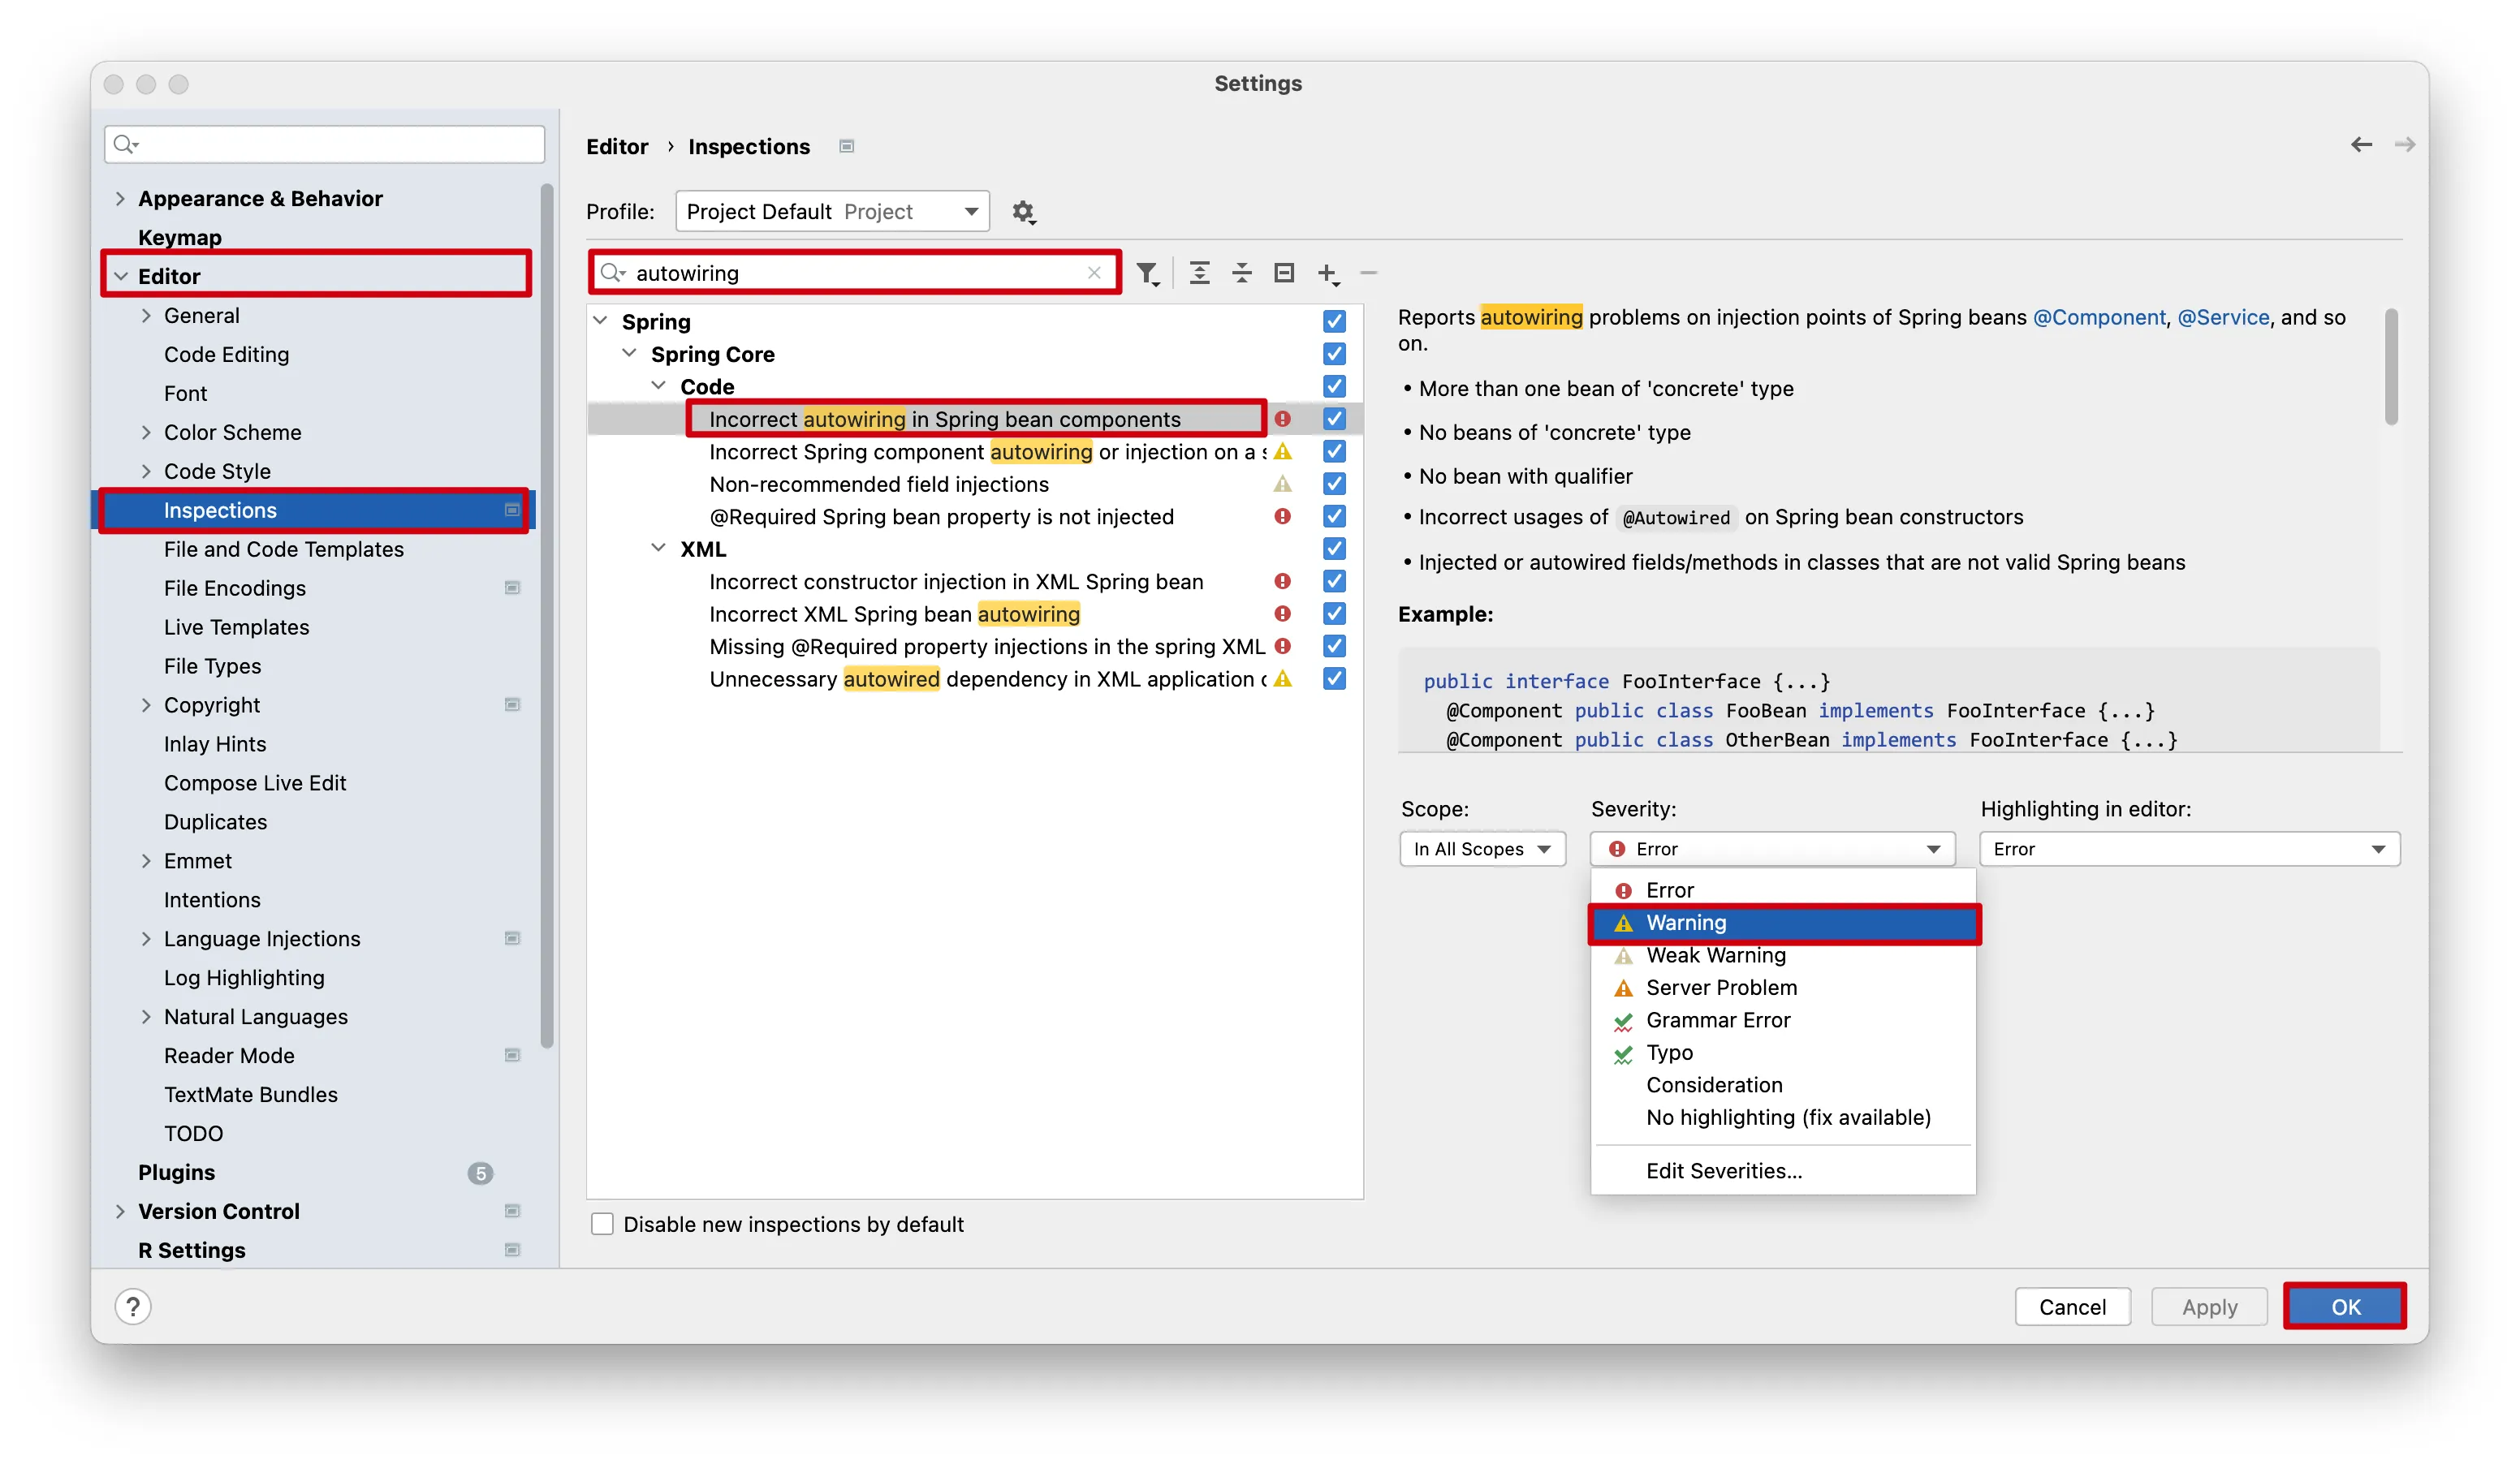The image size is (2520, 1464).
Task: Open the In All Scopes dropdown
Action: (1482, 850)
